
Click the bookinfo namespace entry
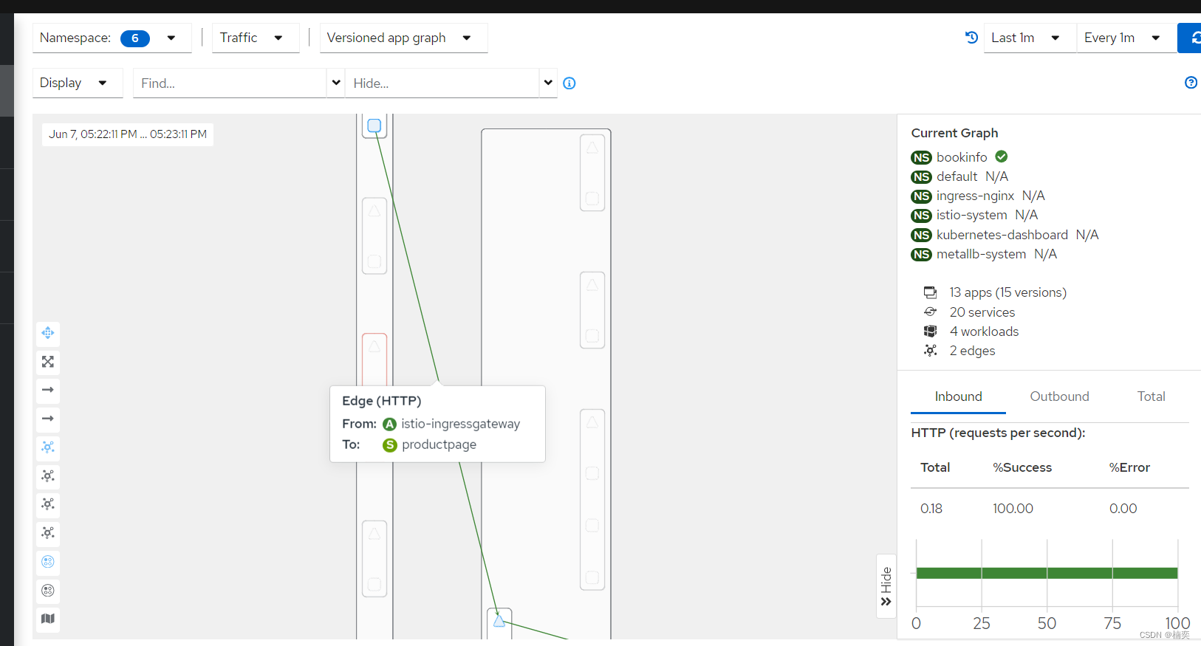pyautogui.click(x=962, y=157)
